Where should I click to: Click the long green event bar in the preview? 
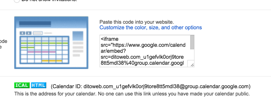(44, 43)
